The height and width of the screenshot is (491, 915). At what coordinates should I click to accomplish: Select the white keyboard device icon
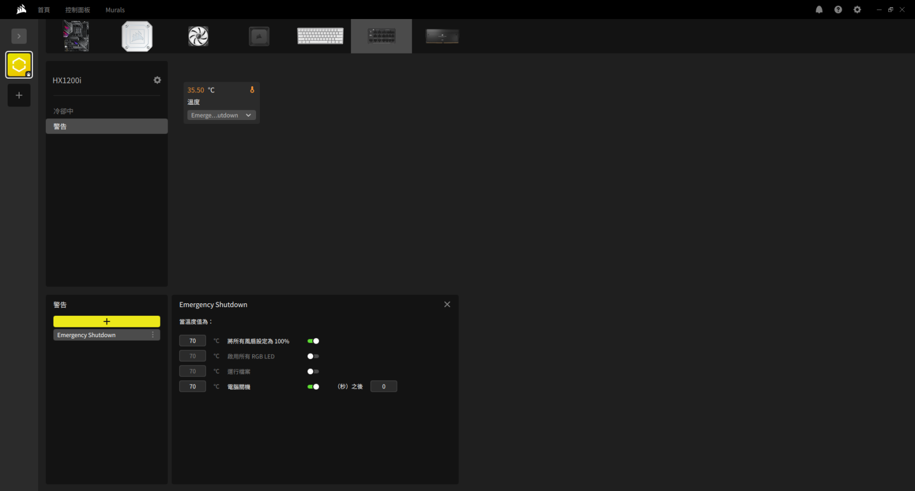[320, 36]
